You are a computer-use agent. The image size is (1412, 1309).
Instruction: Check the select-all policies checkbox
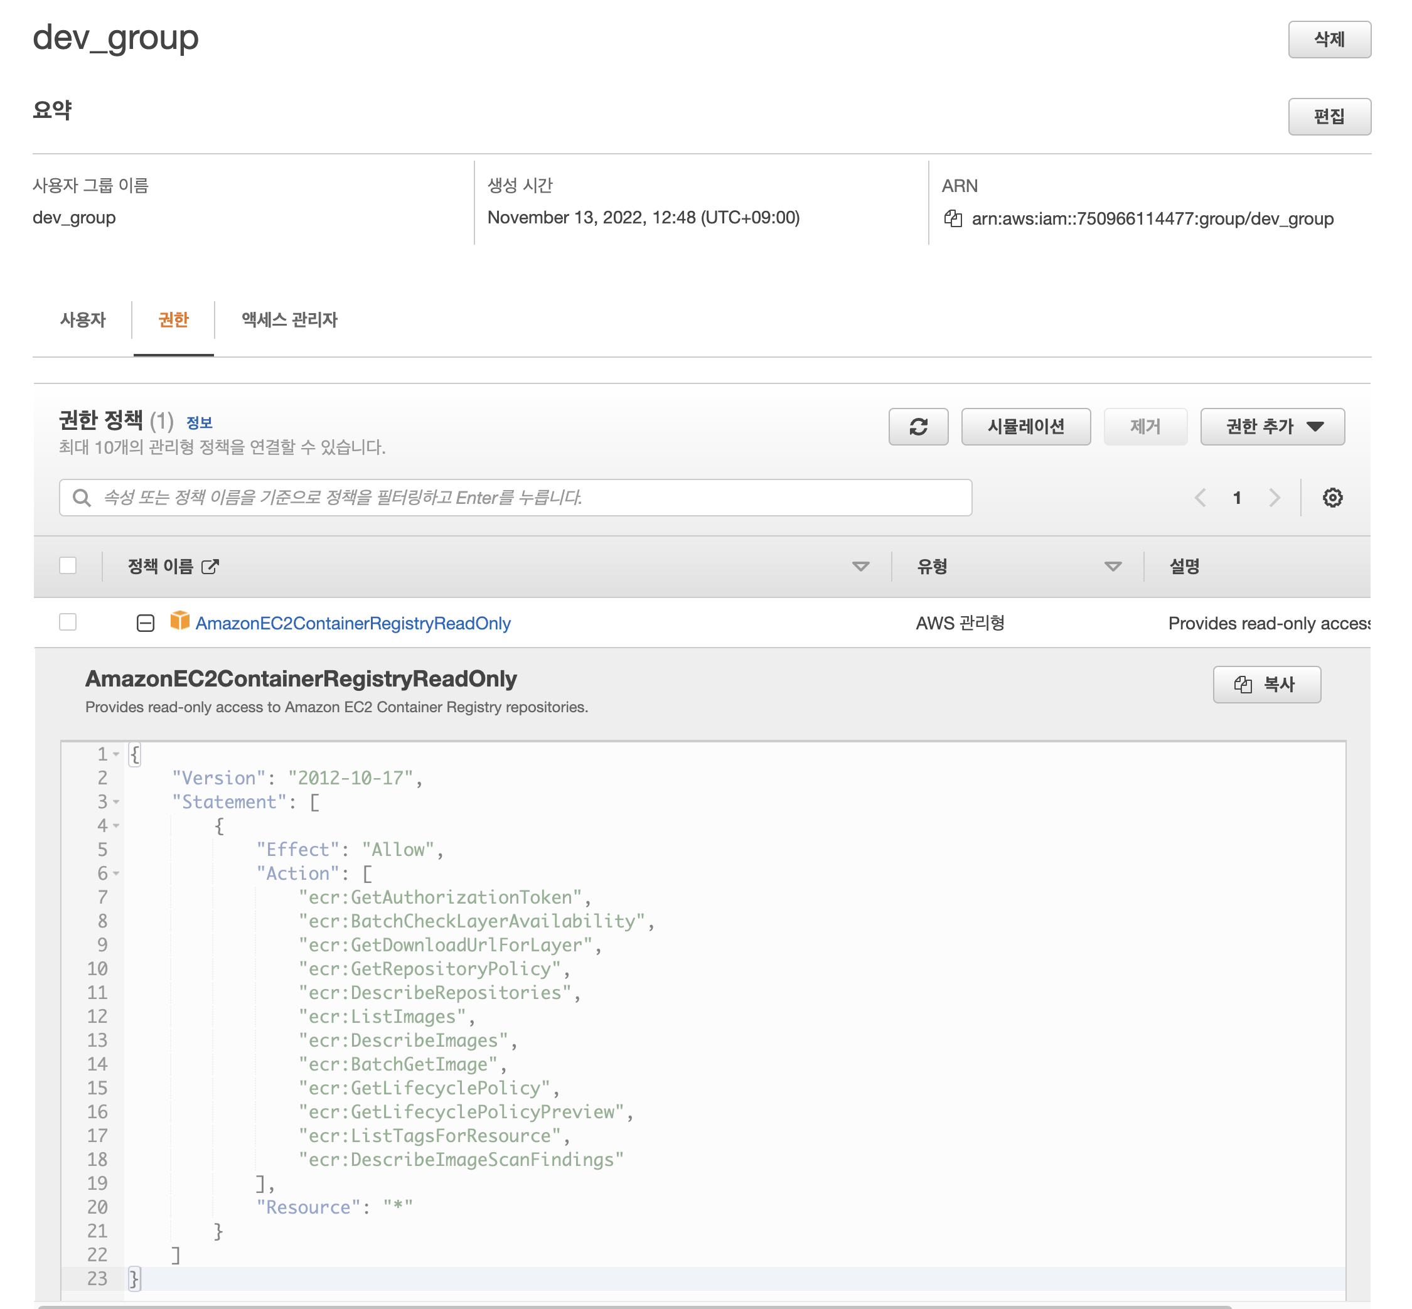click(68, 565)
